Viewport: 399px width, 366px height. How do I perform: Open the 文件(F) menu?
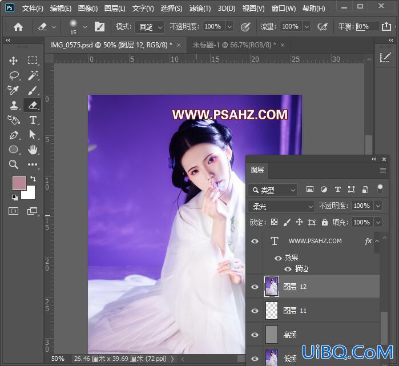click(33, 9)
